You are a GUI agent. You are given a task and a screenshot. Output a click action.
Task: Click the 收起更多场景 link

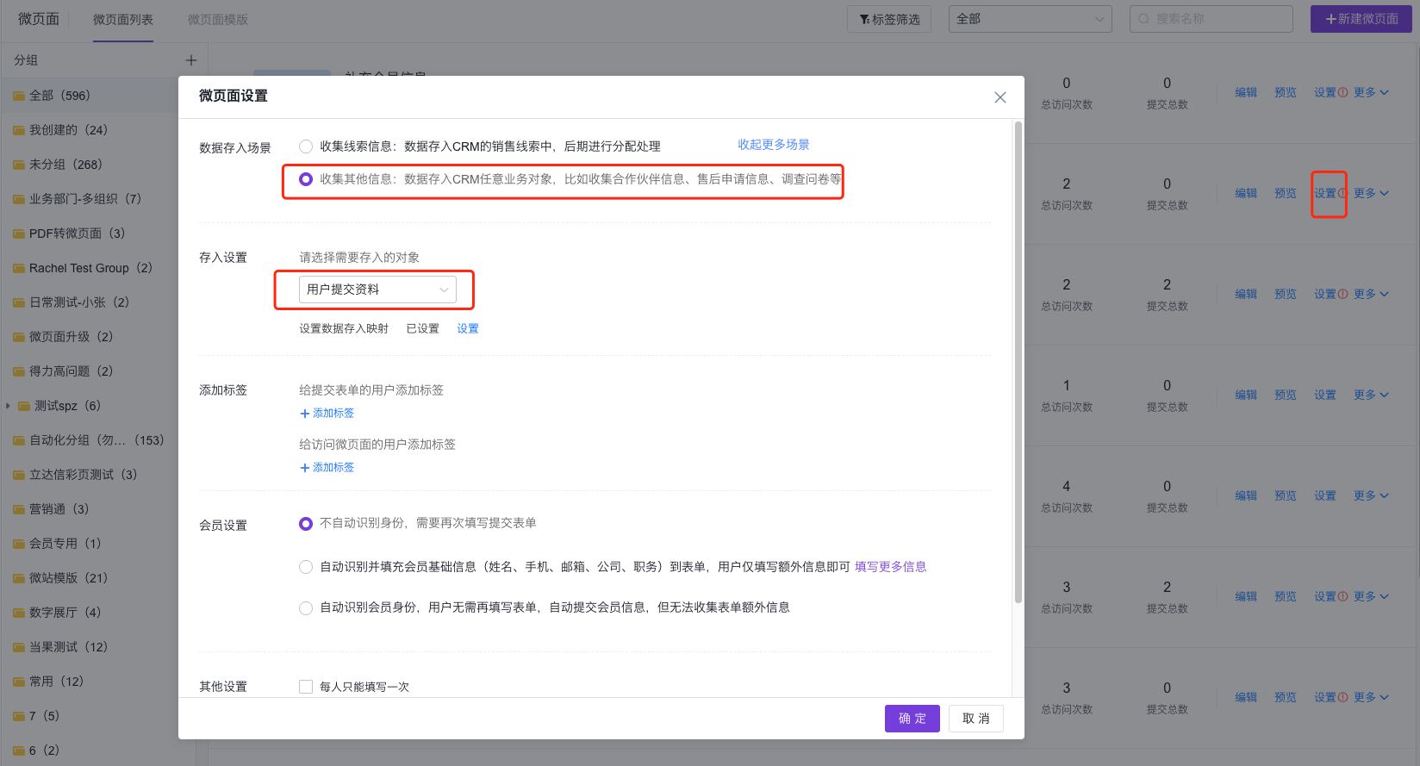point(773,145)
